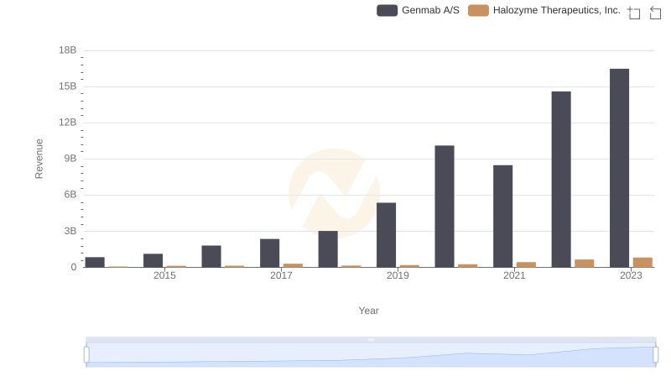Viewport: 671px width, 387px height.
Task: Click the data zoom slider top grip
Action: pos(371,339)
